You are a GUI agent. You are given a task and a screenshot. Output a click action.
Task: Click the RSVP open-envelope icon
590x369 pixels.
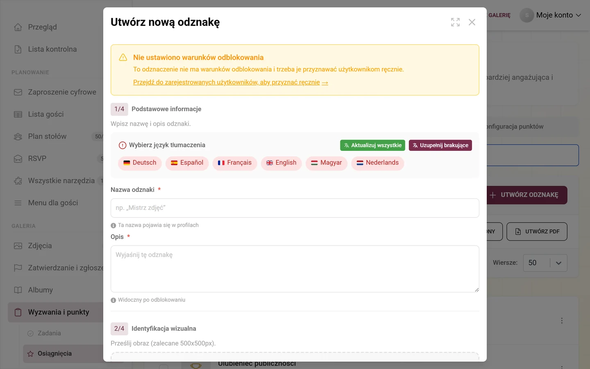18,159
